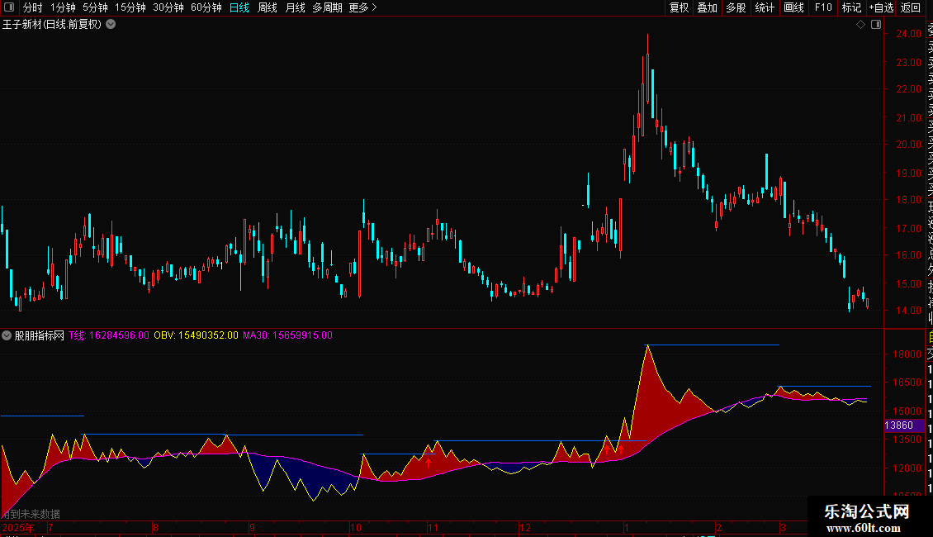Select the 15分钟 period

click(130, 7)
